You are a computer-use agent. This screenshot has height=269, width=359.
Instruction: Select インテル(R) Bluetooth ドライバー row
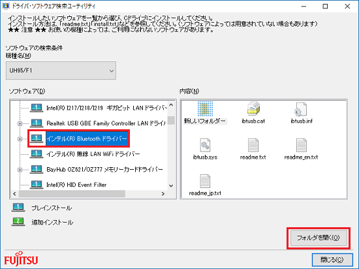click(87, 138)
